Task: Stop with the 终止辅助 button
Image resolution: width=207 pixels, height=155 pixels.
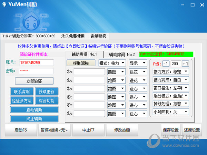Action: pos(34,119)
